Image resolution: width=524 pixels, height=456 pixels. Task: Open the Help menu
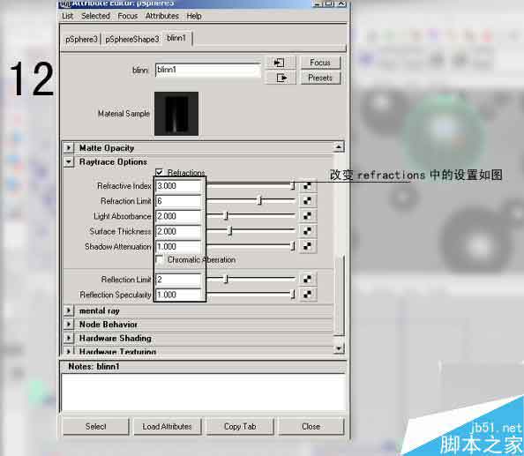[x=194, y=16]
